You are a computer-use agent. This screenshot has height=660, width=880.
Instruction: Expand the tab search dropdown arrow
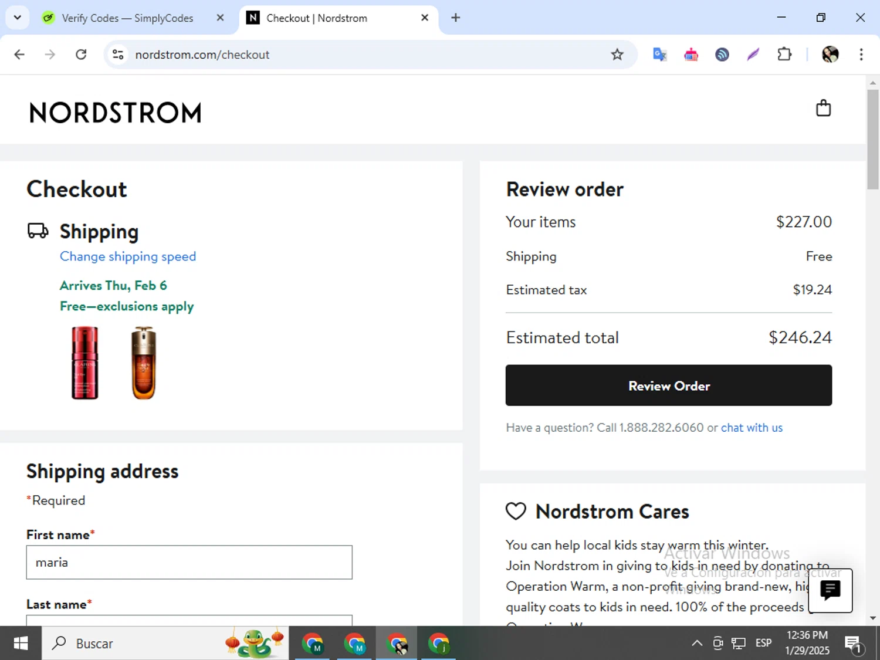[x=18, y=18]
